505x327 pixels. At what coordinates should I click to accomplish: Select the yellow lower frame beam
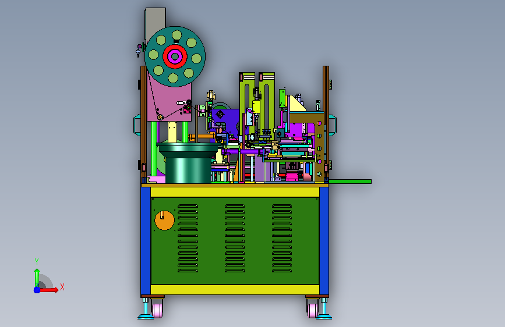pyautogui.click(x=235, y=290)
